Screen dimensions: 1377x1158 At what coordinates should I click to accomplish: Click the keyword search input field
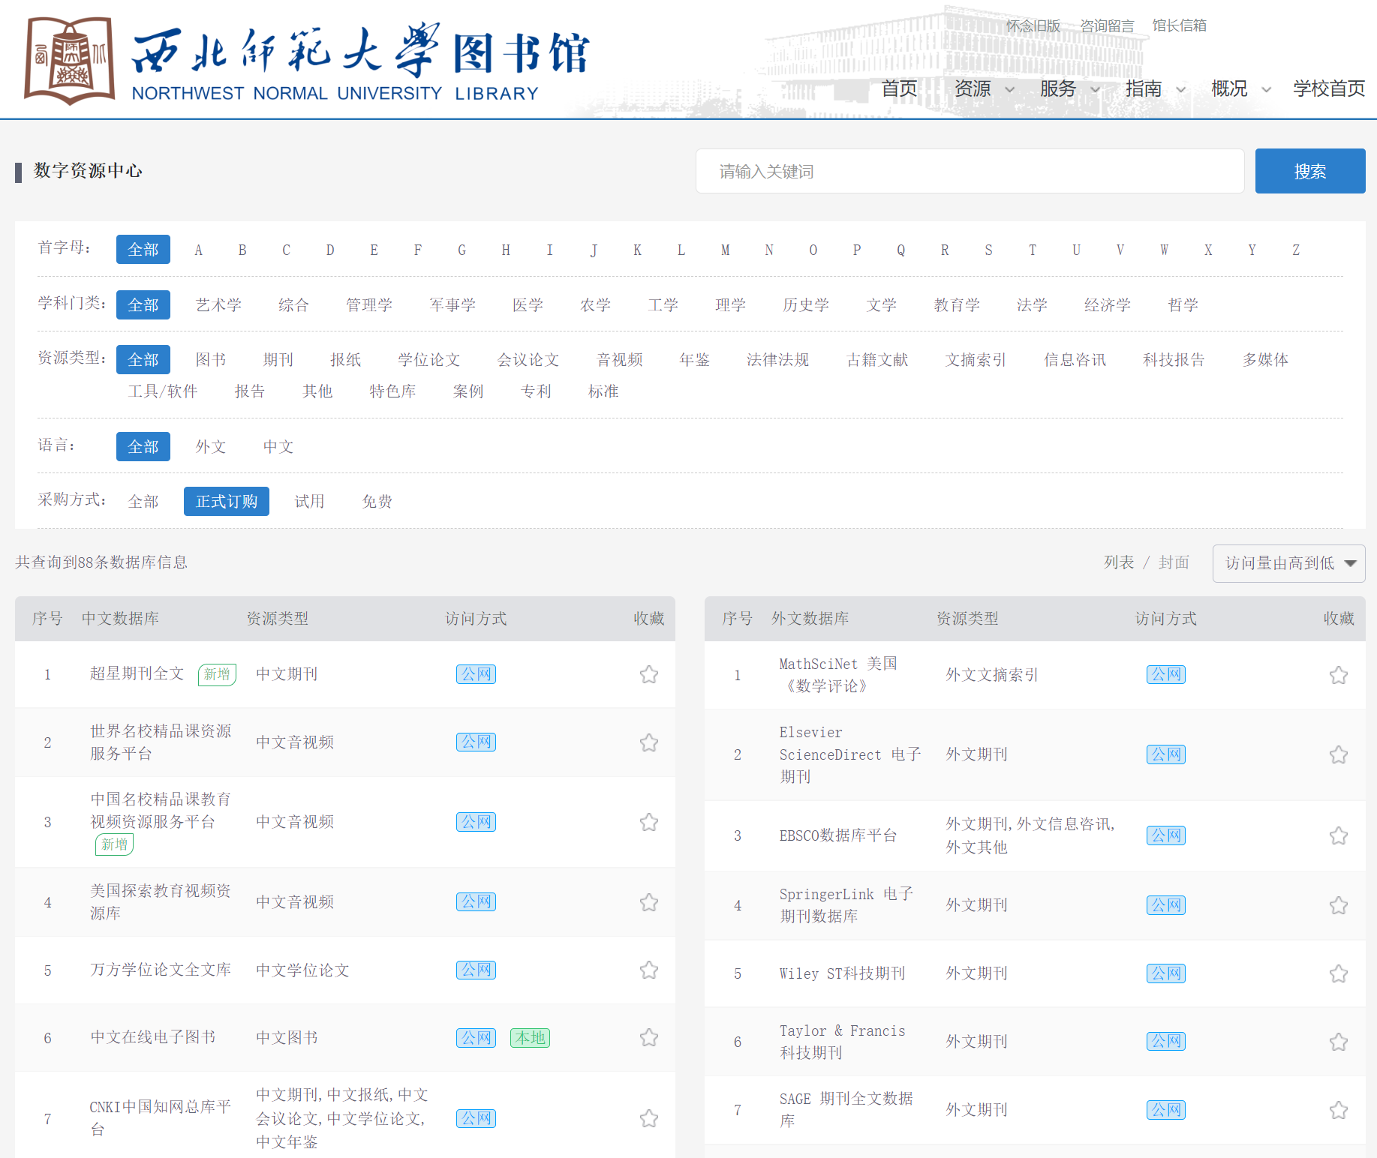point(970,172)
